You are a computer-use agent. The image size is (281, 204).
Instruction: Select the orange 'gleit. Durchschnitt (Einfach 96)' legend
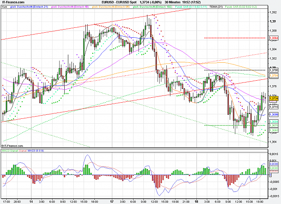(x=111, y=7)
